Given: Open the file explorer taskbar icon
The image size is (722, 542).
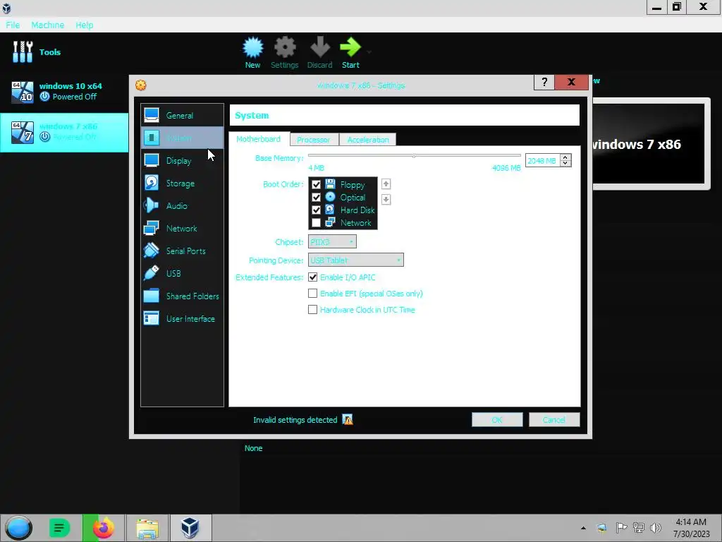Looking at the screenshot, I should point(147,528).
